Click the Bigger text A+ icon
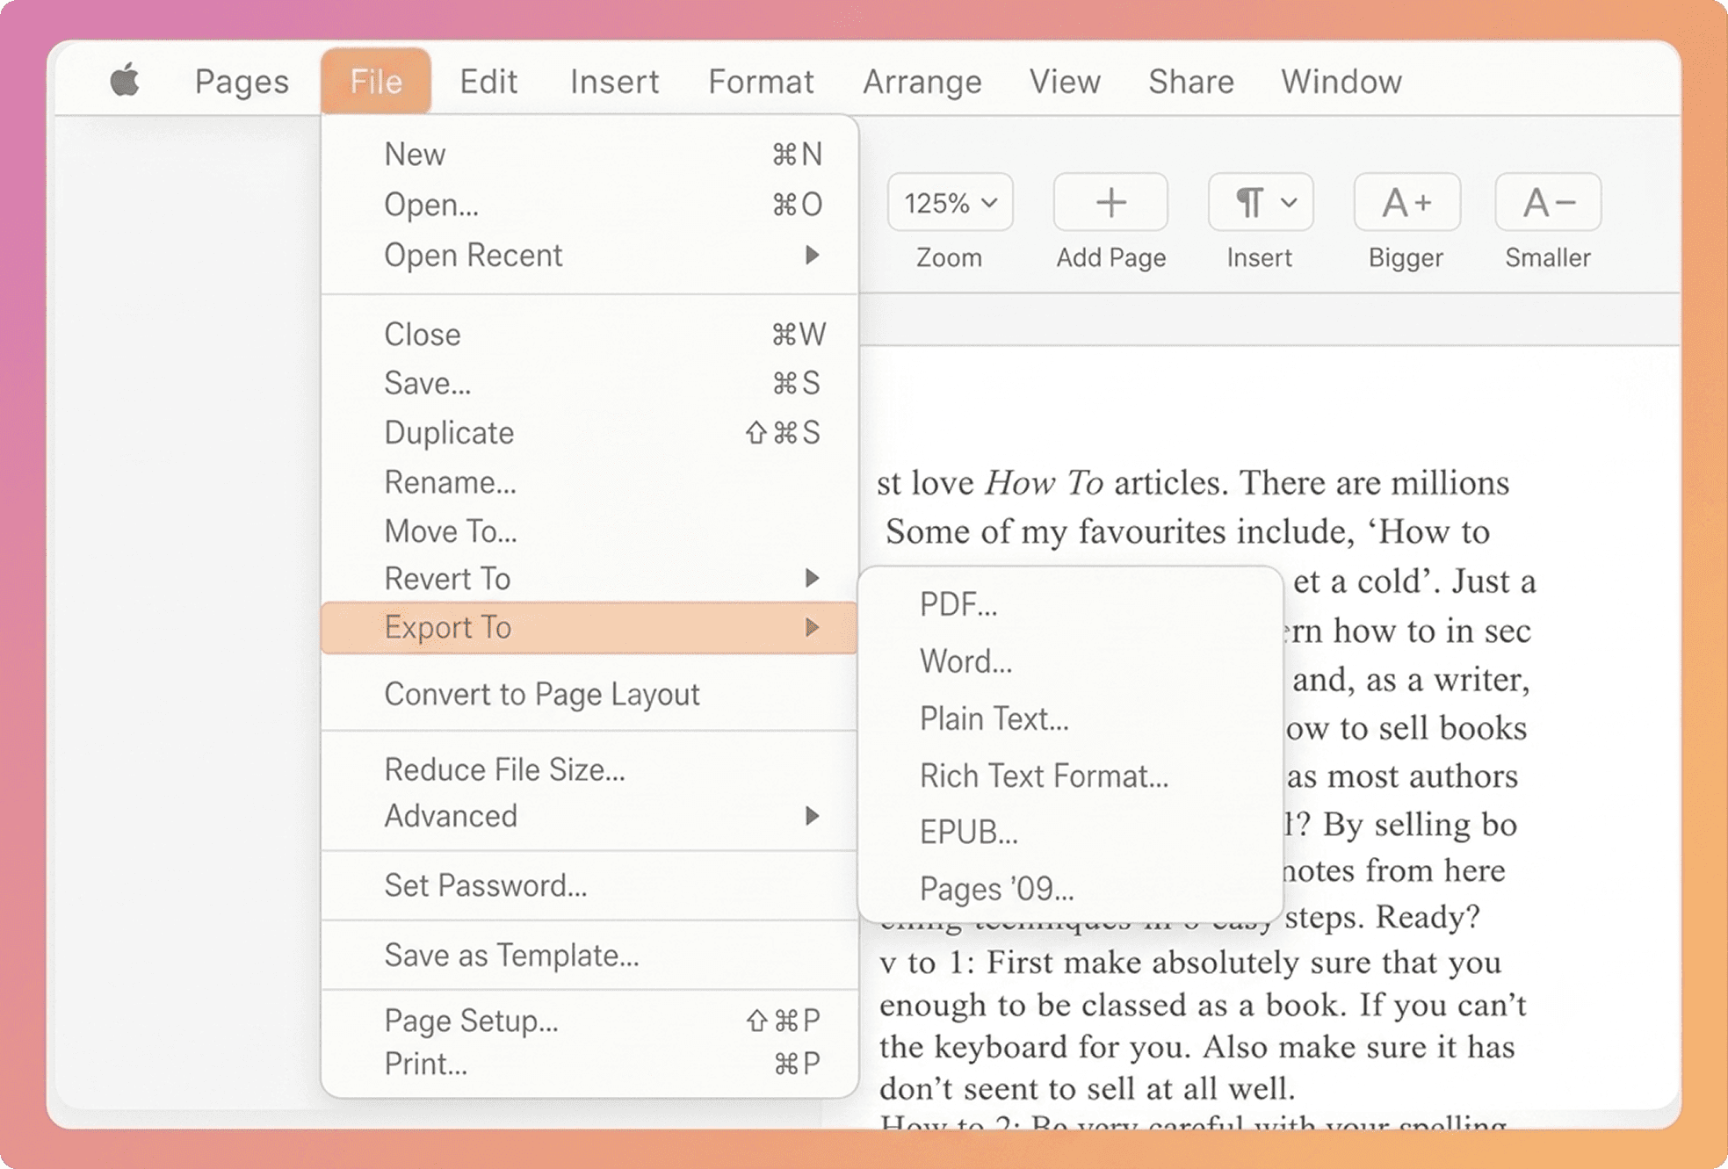The height and width of the screenshot is (1169, 1728). point(1406,202)
